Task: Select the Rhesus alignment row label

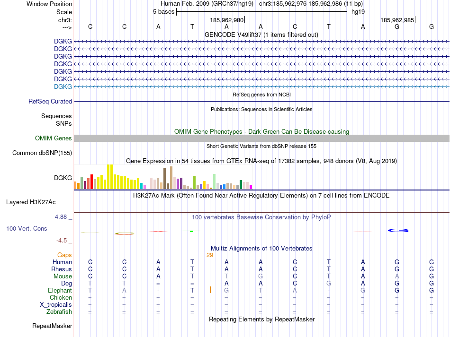Action: click(62, 269)
